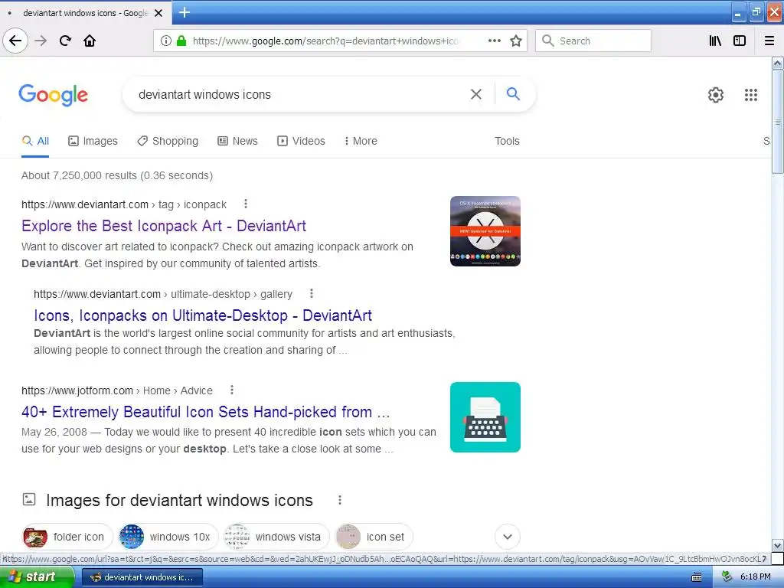Toggle the browser sidebar view
This screenshot has height=588, width=784.
(x=740, y=41)
